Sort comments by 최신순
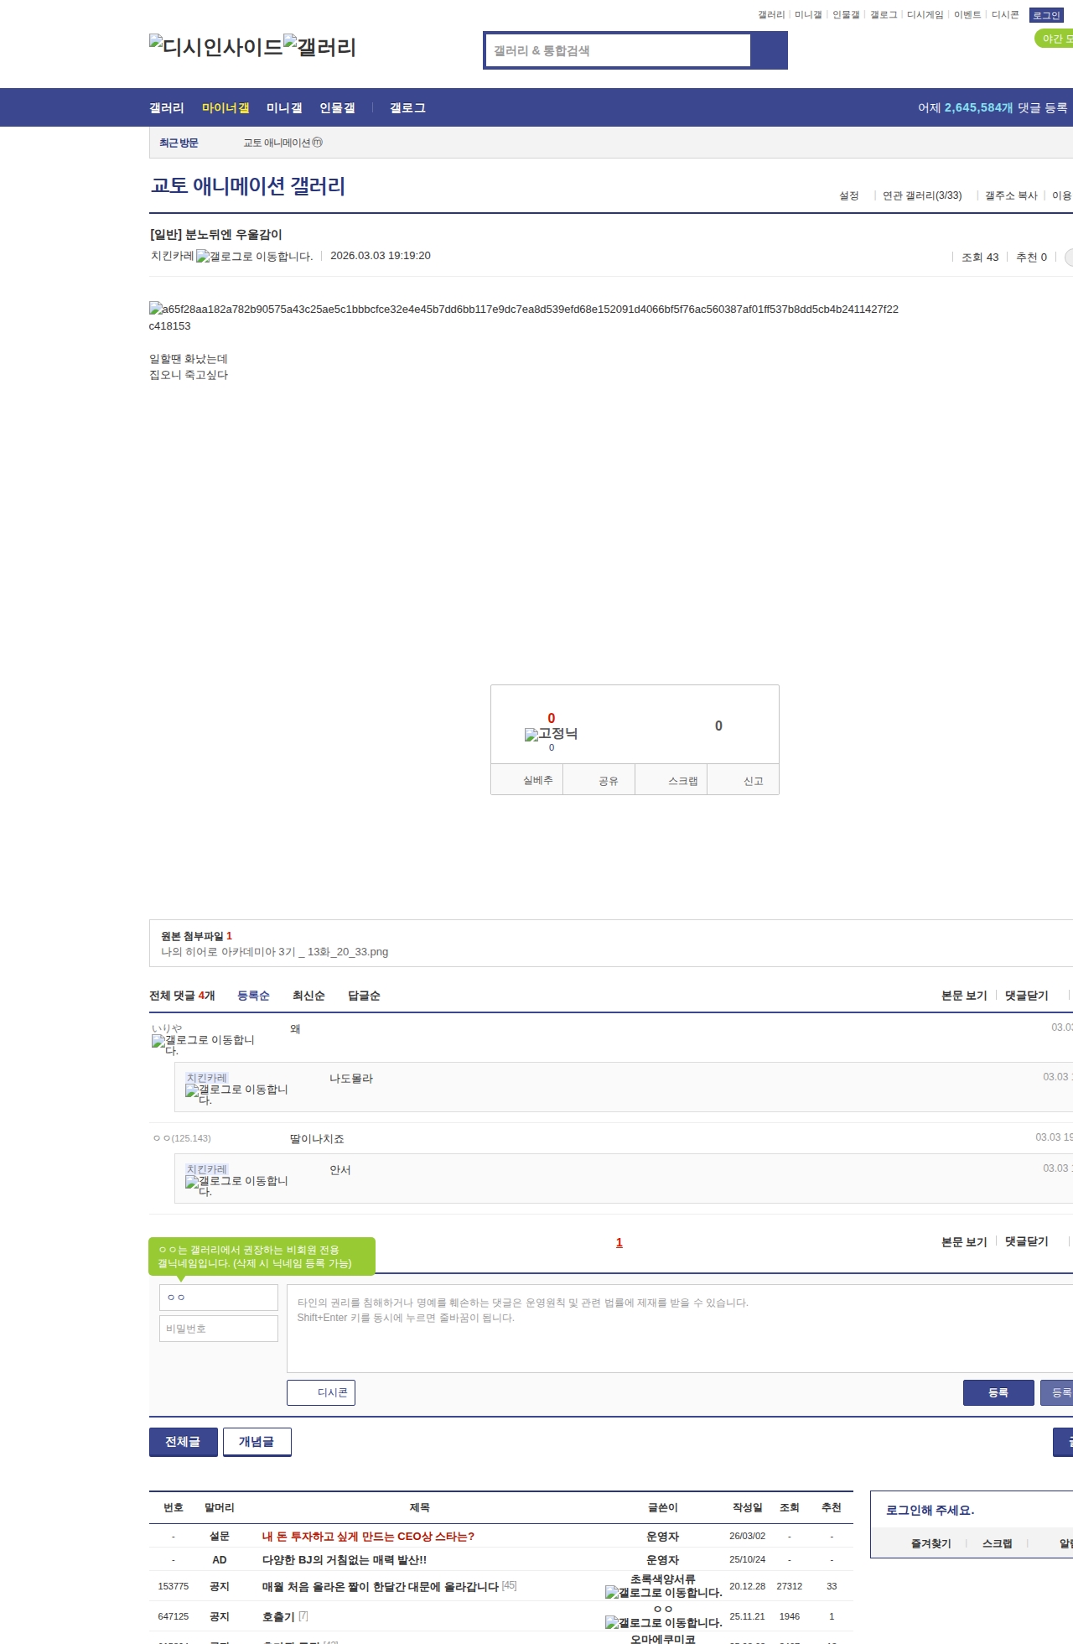1073x1644 pixels. 308,996
